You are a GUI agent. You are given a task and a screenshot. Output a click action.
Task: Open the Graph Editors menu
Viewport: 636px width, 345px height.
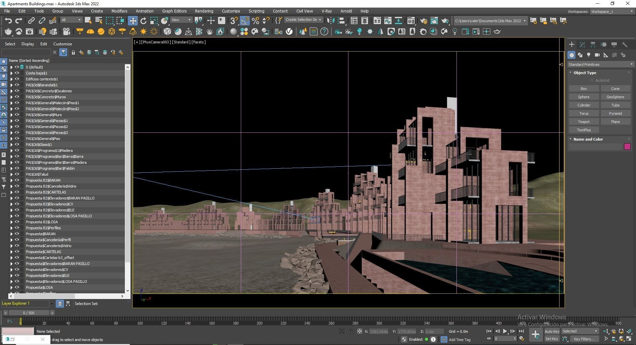coord(174,11)
